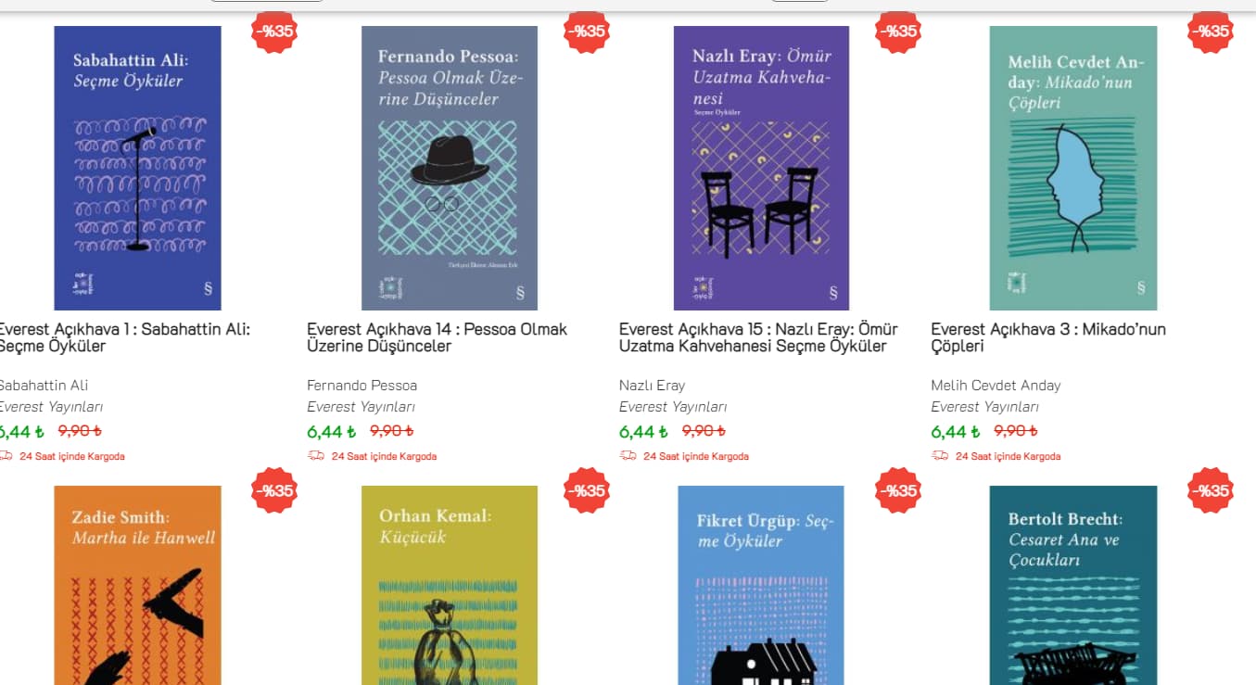This screenshot has width=1256, height=685.
Task: Click the discount badge on the Nazlı Eray book
Action: tap(898, 32)
